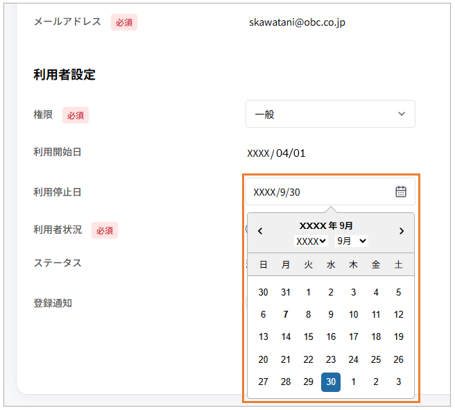455x410 pixels.
Task: Pick day 8 in the calendar
Action: pos(308,314)
